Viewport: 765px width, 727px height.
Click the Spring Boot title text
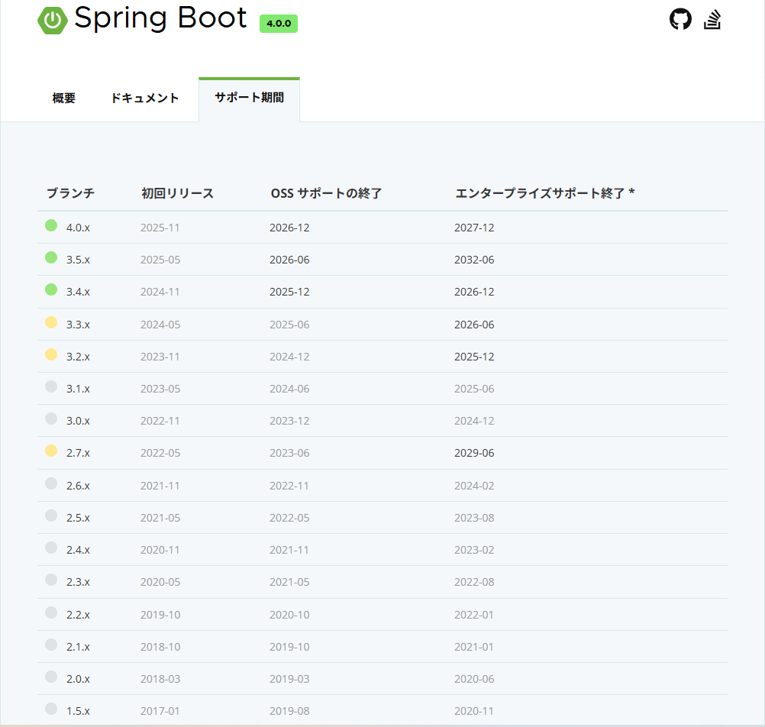(x=160, y=18)
